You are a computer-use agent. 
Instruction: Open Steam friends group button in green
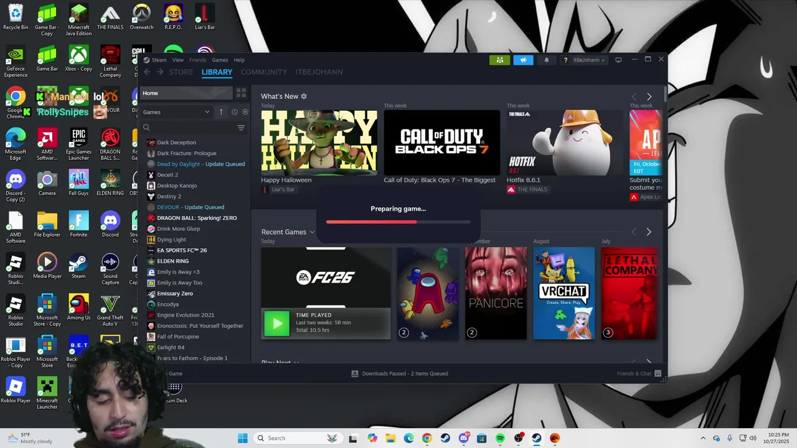click(x=500, y=60)
